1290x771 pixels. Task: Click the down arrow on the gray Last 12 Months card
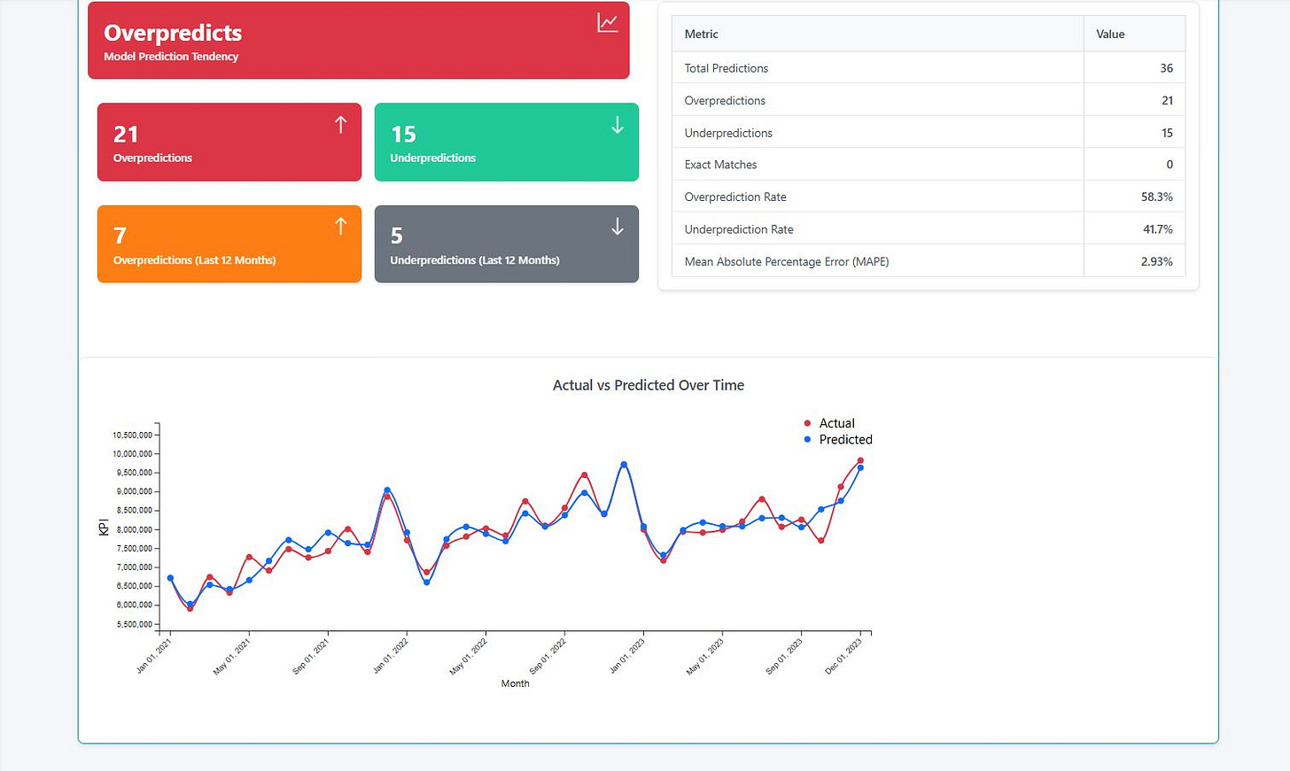coord(618,227)
